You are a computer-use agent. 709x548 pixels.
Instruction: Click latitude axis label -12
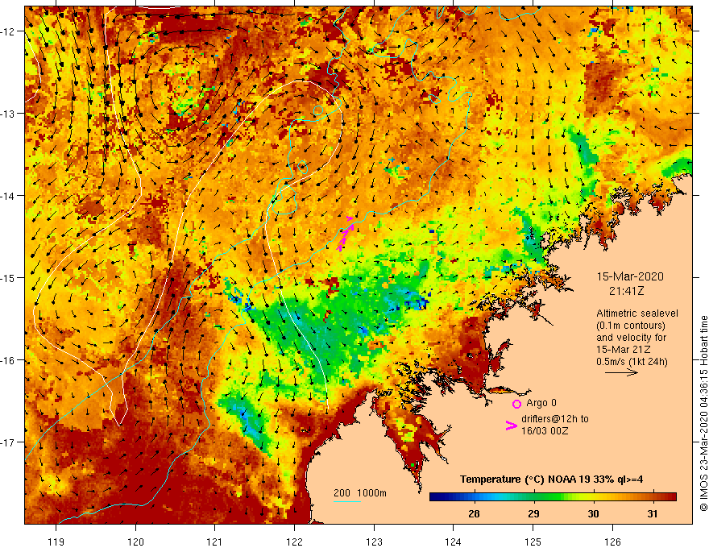(9, 31)
